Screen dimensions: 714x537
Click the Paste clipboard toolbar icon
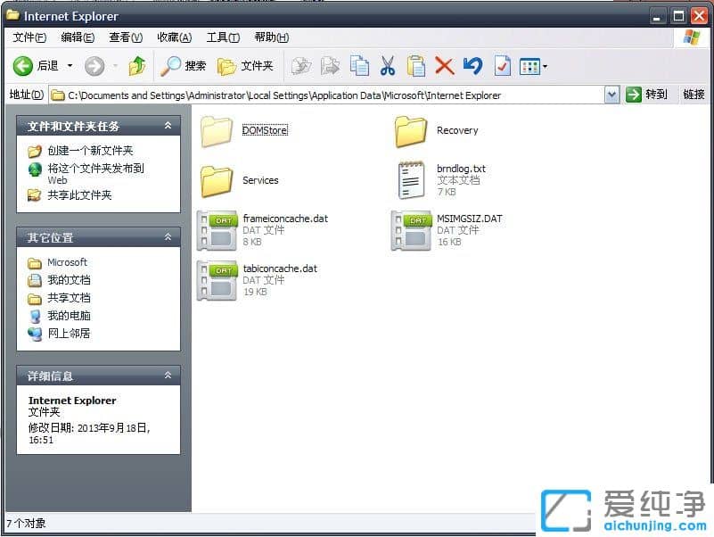pyautogui.click(x=415, y=64)
